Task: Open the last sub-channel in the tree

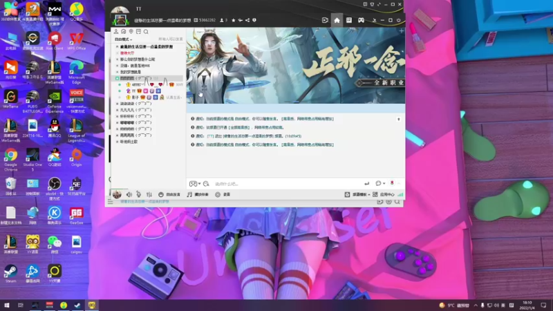Action: click(129, 142)
